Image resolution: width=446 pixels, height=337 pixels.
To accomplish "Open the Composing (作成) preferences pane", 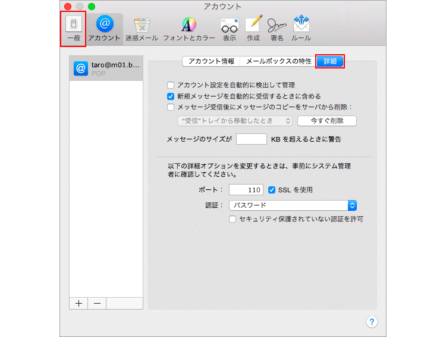I will [253, 29].
